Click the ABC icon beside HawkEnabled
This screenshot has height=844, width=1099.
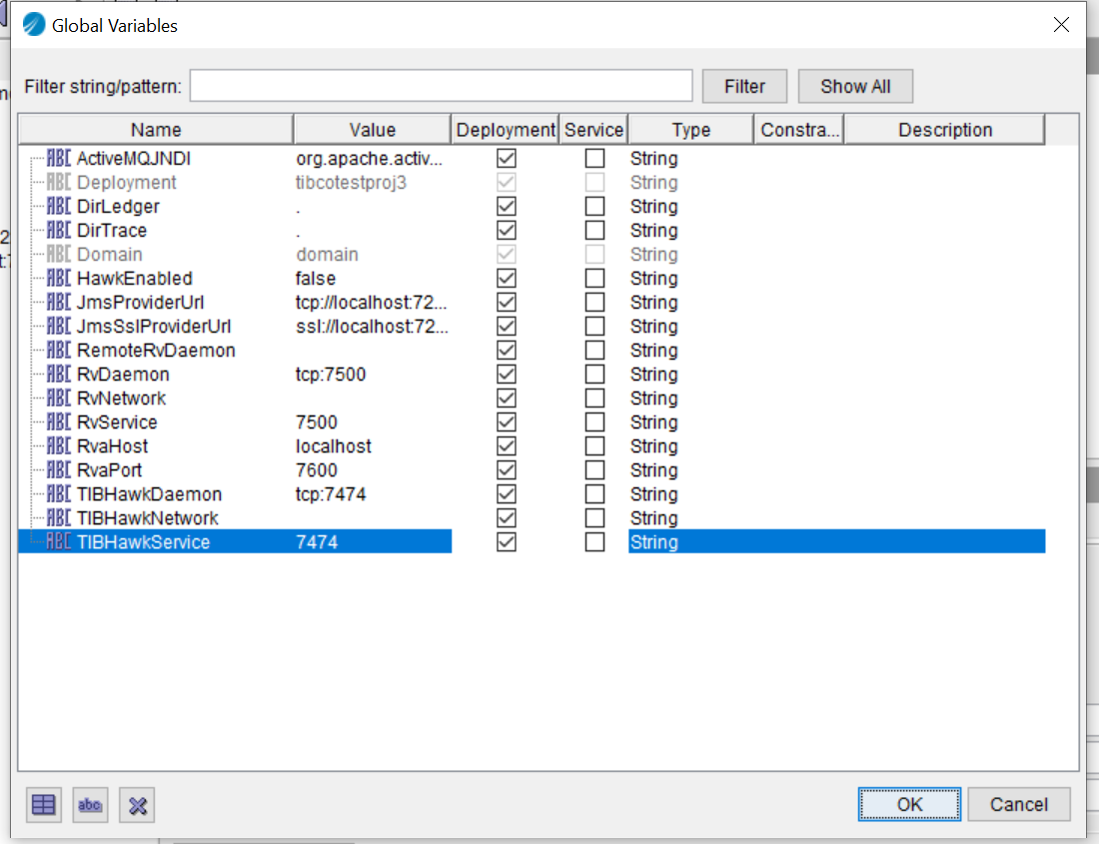(59, 278)
